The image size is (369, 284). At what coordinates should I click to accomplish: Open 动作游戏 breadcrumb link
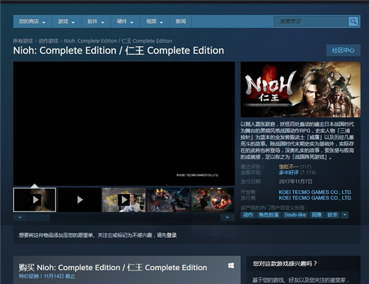click(x=48, y=41)
